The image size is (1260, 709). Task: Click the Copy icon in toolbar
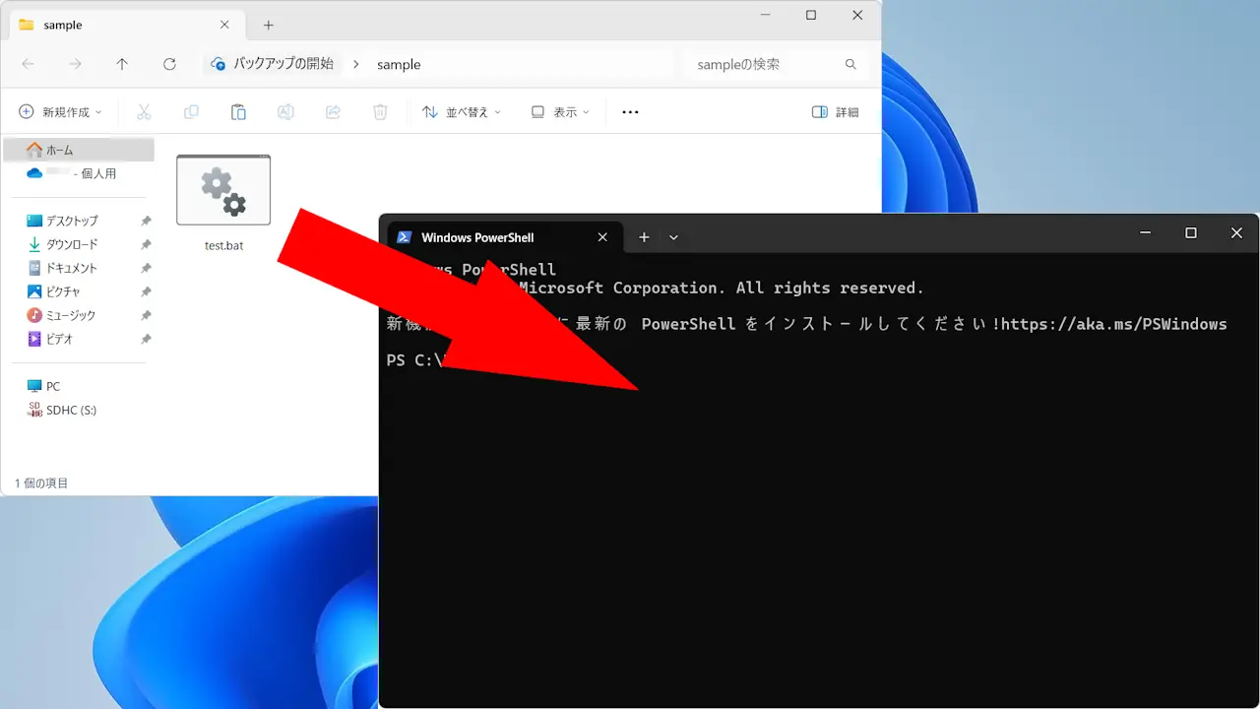(x=191, y=112)
